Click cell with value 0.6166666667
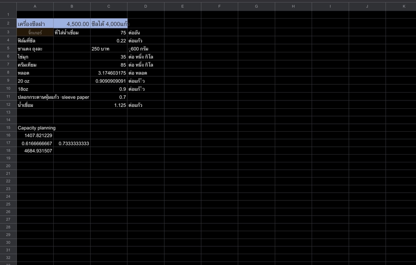The image size is (416, 265). pyautogui.click(x=35, y=143)
